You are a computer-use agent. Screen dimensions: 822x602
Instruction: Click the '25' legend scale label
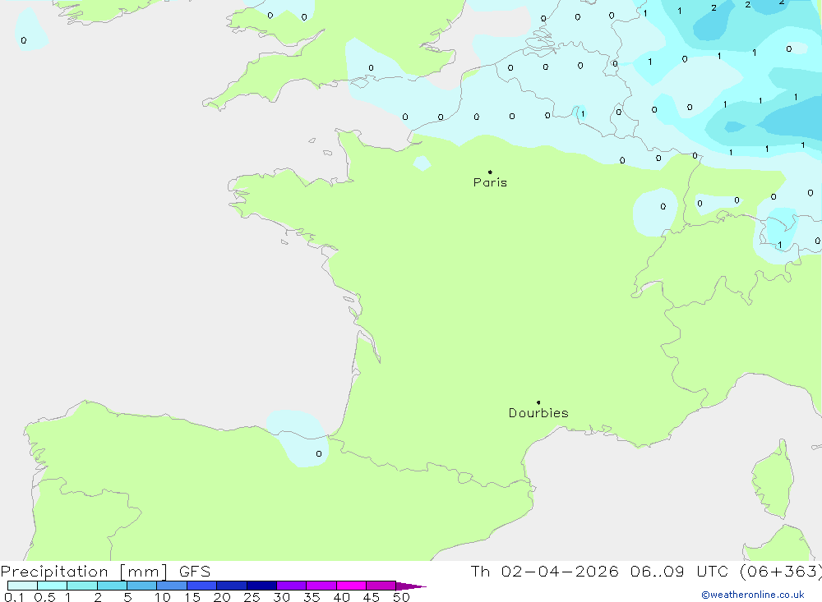(x=252, y=597)
